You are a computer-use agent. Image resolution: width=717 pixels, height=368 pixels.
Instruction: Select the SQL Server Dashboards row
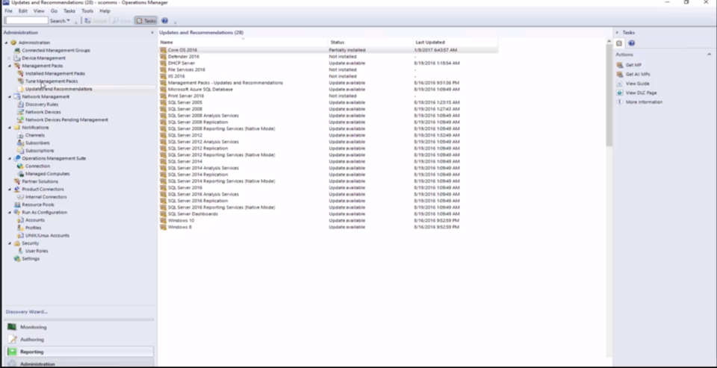click(x=329, y=214)
